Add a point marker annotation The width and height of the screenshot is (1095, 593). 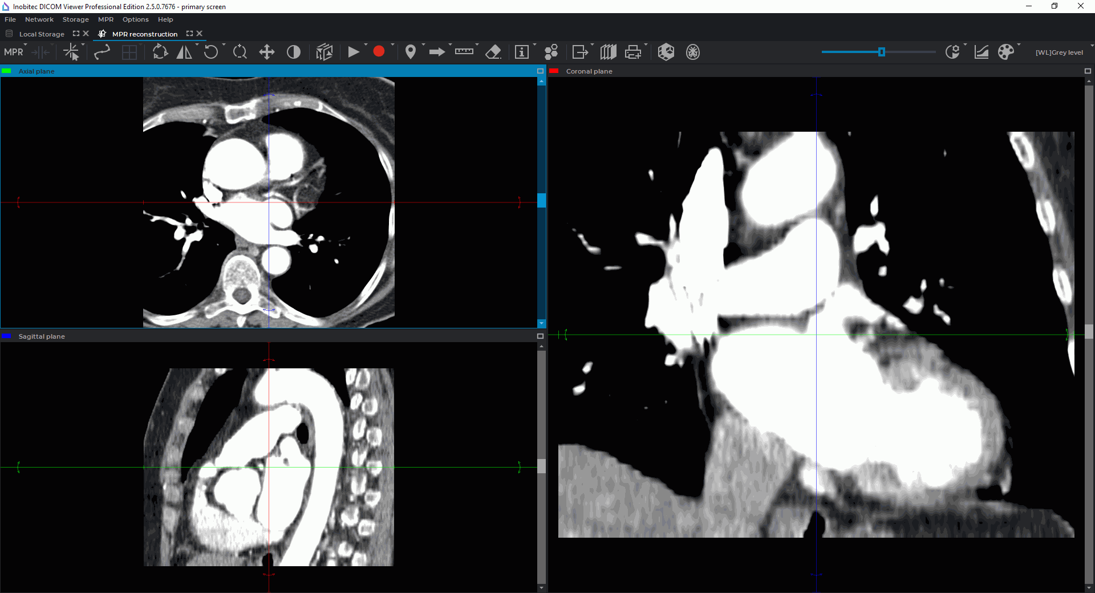click(411, 52)
